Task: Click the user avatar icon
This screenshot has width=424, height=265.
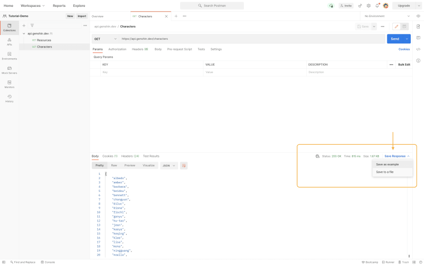Action: (x=386, y=6)
